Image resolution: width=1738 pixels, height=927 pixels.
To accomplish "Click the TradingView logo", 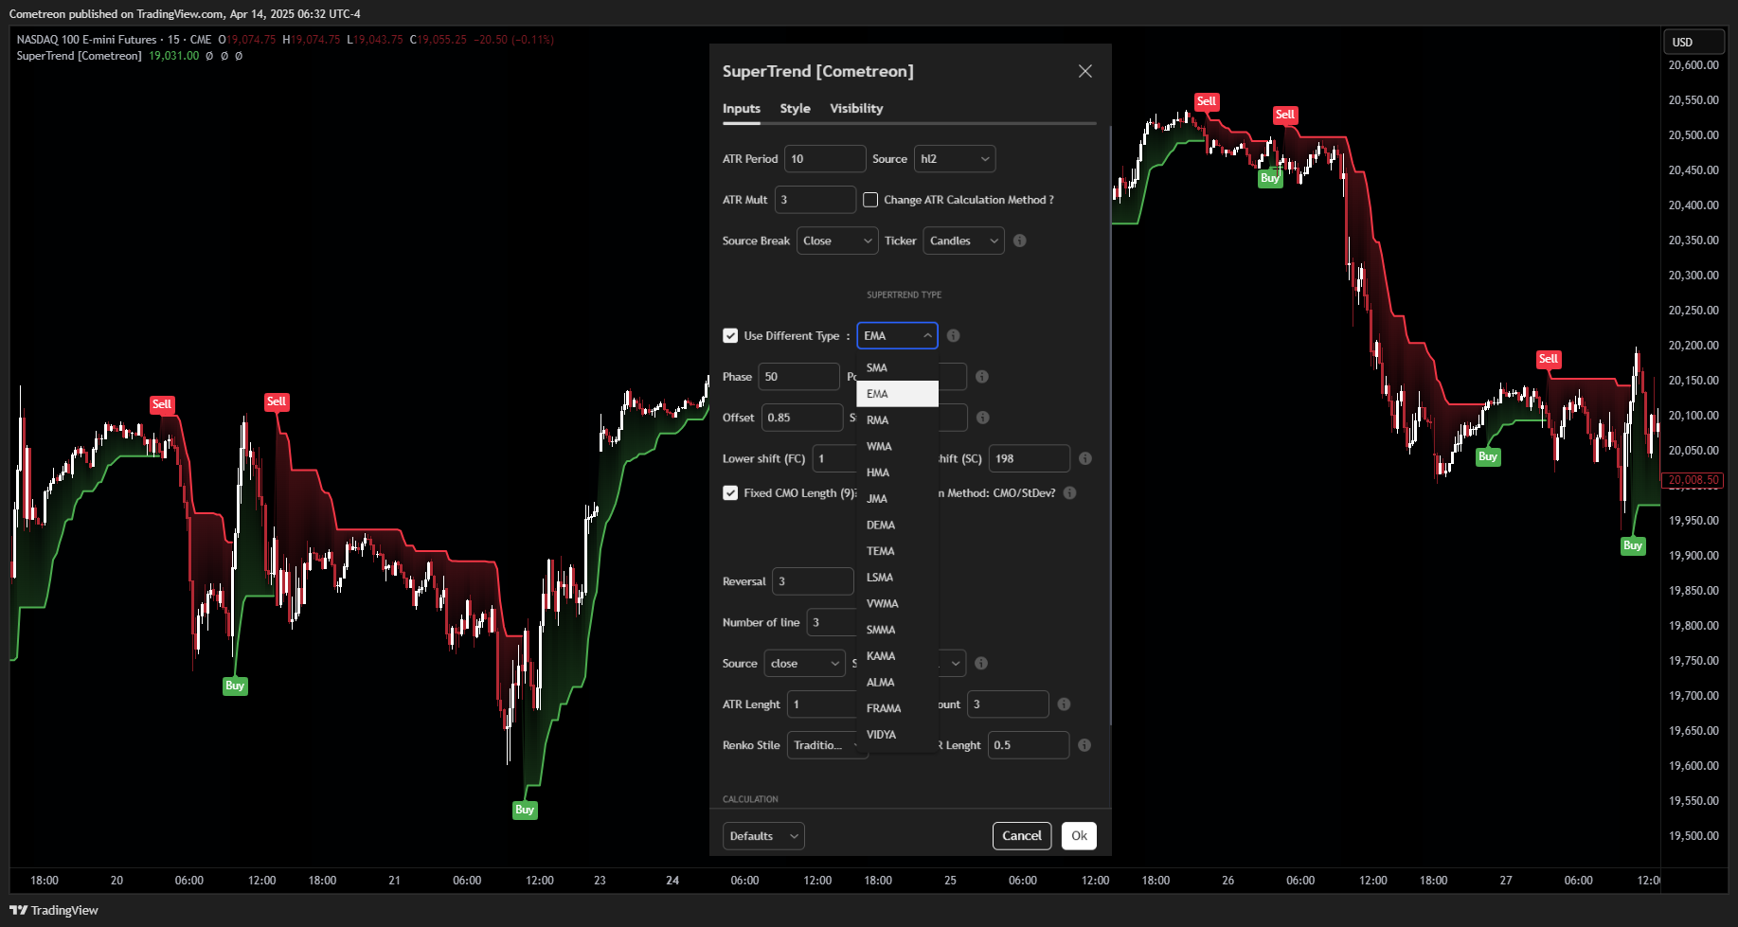I will click(x=54, y=910).
